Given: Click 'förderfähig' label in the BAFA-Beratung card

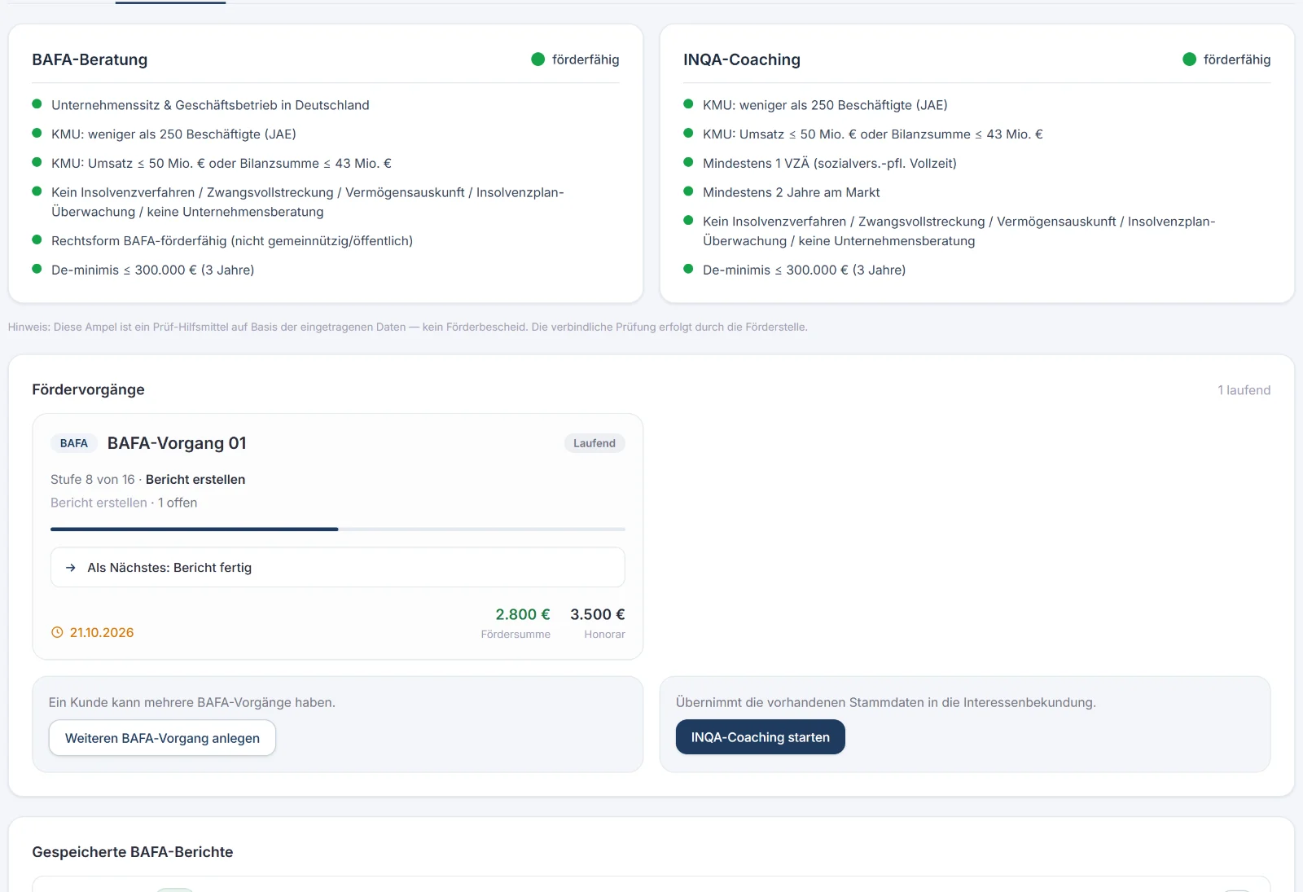Looking at the screenshot, I should tap(586, 59).
